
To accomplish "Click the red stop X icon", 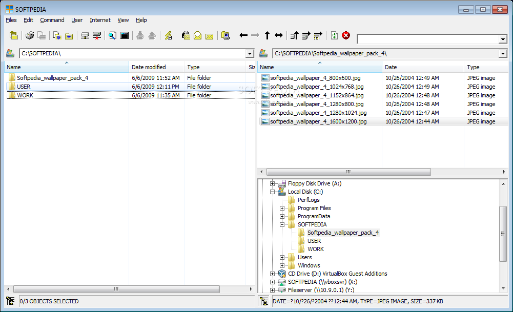I will click(346, 35).
